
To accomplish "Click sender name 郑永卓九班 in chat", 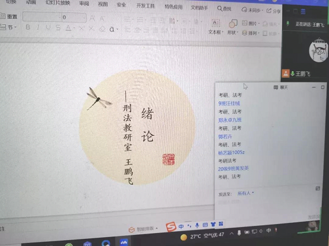I will (230, 120).
